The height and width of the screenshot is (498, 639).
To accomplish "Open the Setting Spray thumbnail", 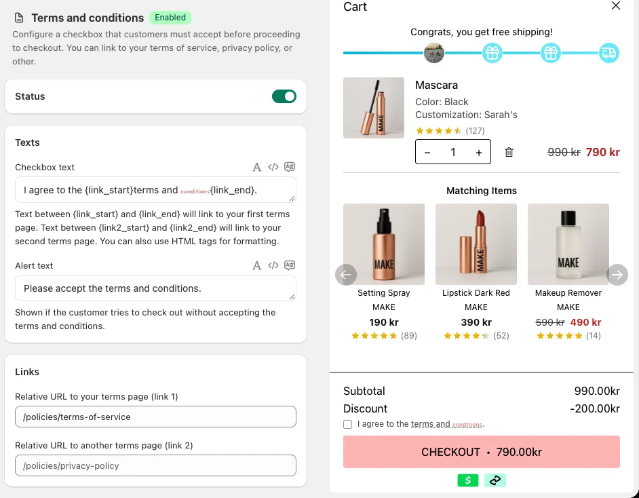I will tap(384, 244).
